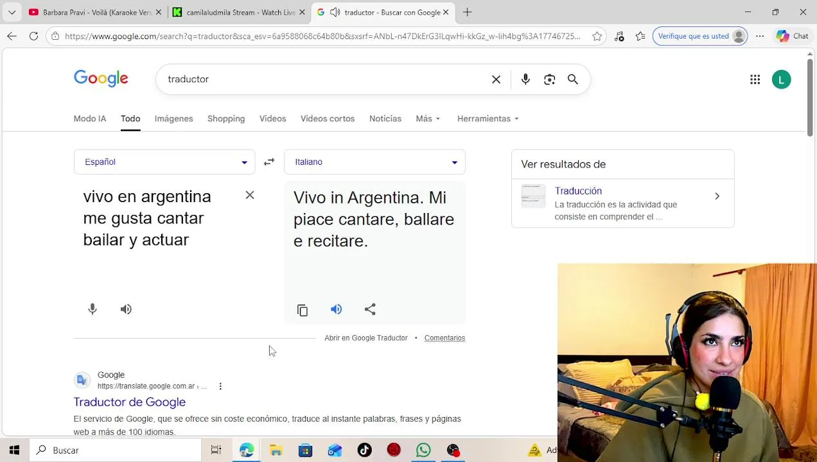Close the traductor Google search tab

[446, 12]
